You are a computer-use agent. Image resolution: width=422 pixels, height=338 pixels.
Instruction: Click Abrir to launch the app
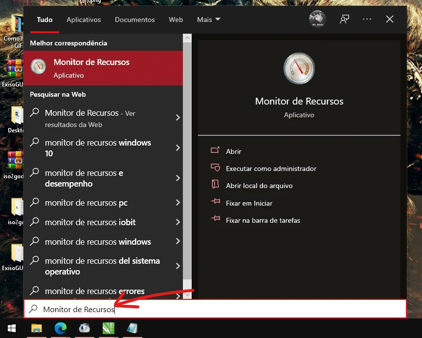[234, 151]
